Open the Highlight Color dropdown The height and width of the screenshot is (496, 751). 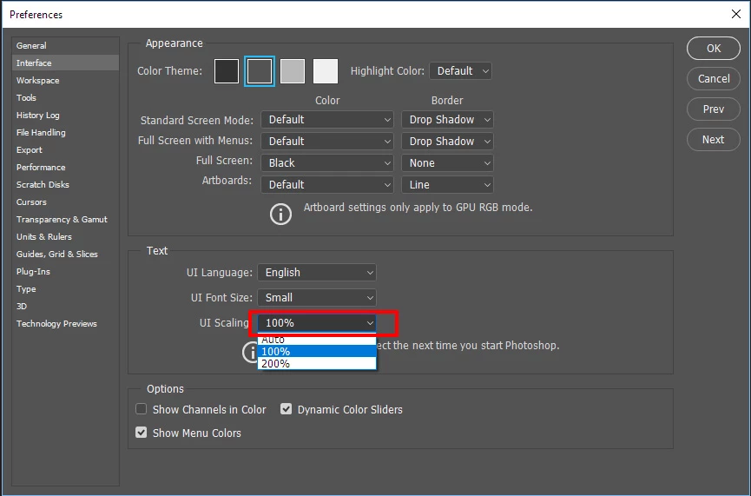click(461, 71)
